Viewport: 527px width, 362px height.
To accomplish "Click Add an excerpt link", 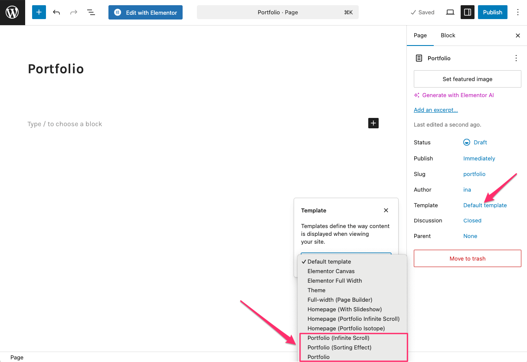I will click(435, 110).
